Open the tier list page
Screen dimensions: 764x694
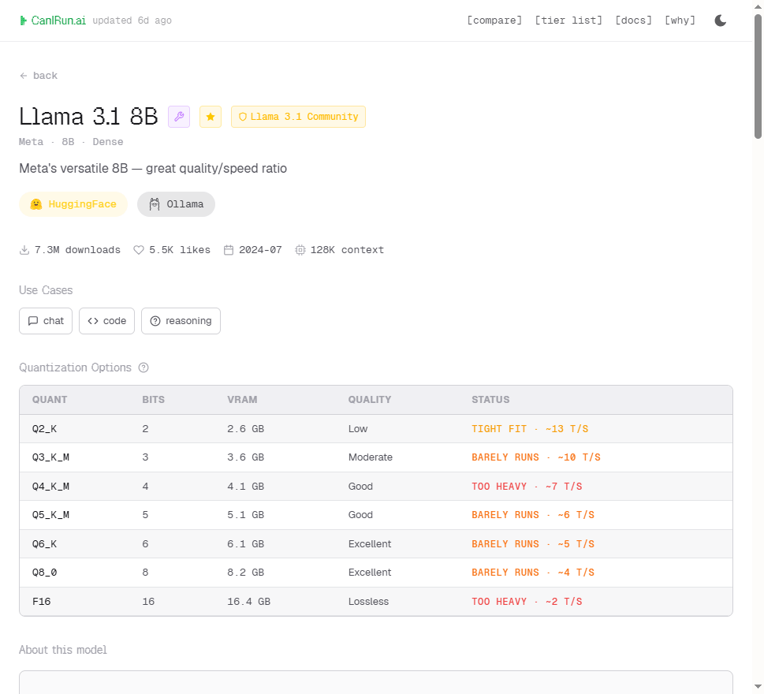[568, 20]
